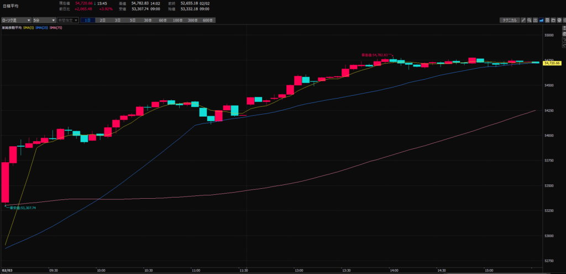This screenshot has height=274, width=566.
Task: Click the テクニカル button
Action: coord(509,20)
